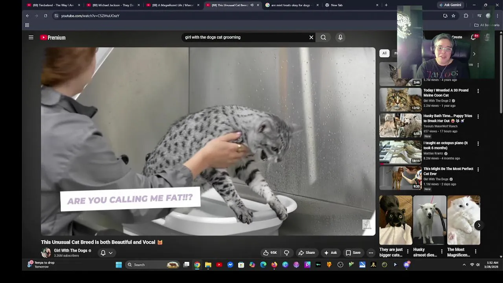The image size is (503, 283).
Task: Click in the YouTube search input field
Action: (x=246, y=37)
